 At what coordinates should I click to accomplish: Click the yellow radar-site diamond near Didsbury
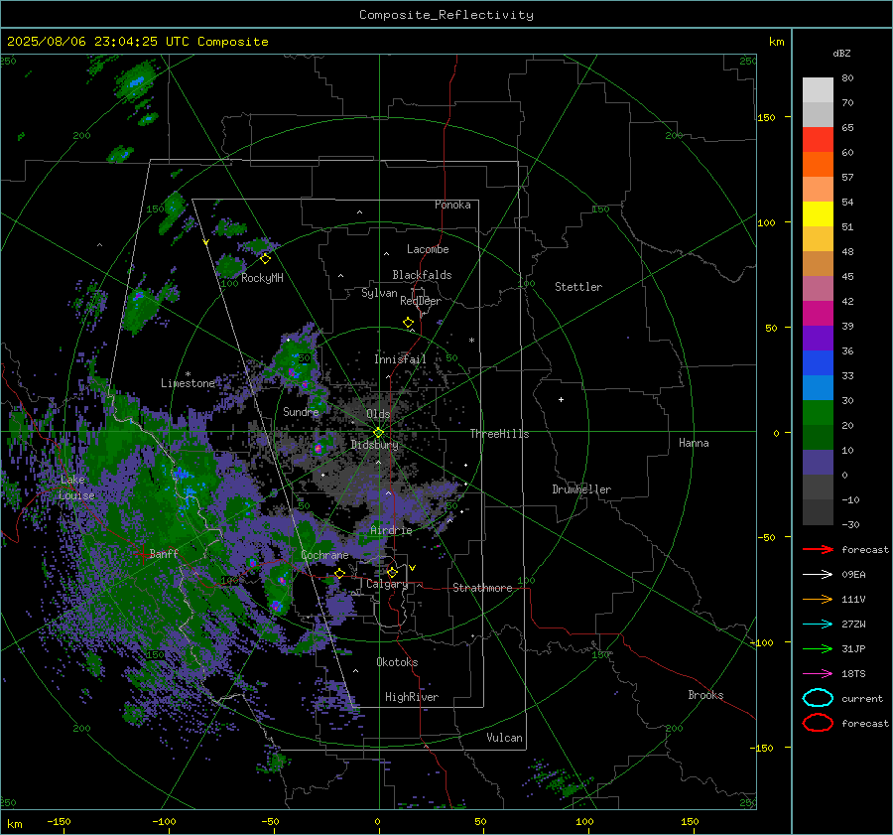click(378, 433)
